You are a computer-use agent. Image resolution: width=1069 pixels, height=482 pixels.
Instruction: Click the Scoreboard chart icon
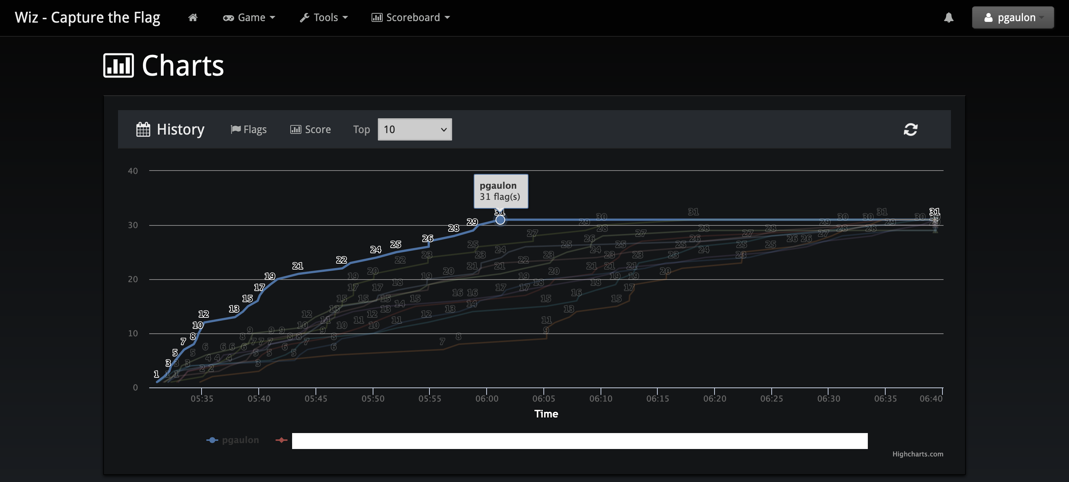tap(377, 17)
